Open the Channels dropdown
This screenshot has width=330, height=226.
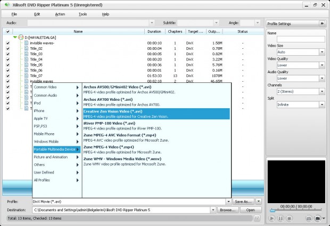[x=322, y=91]
